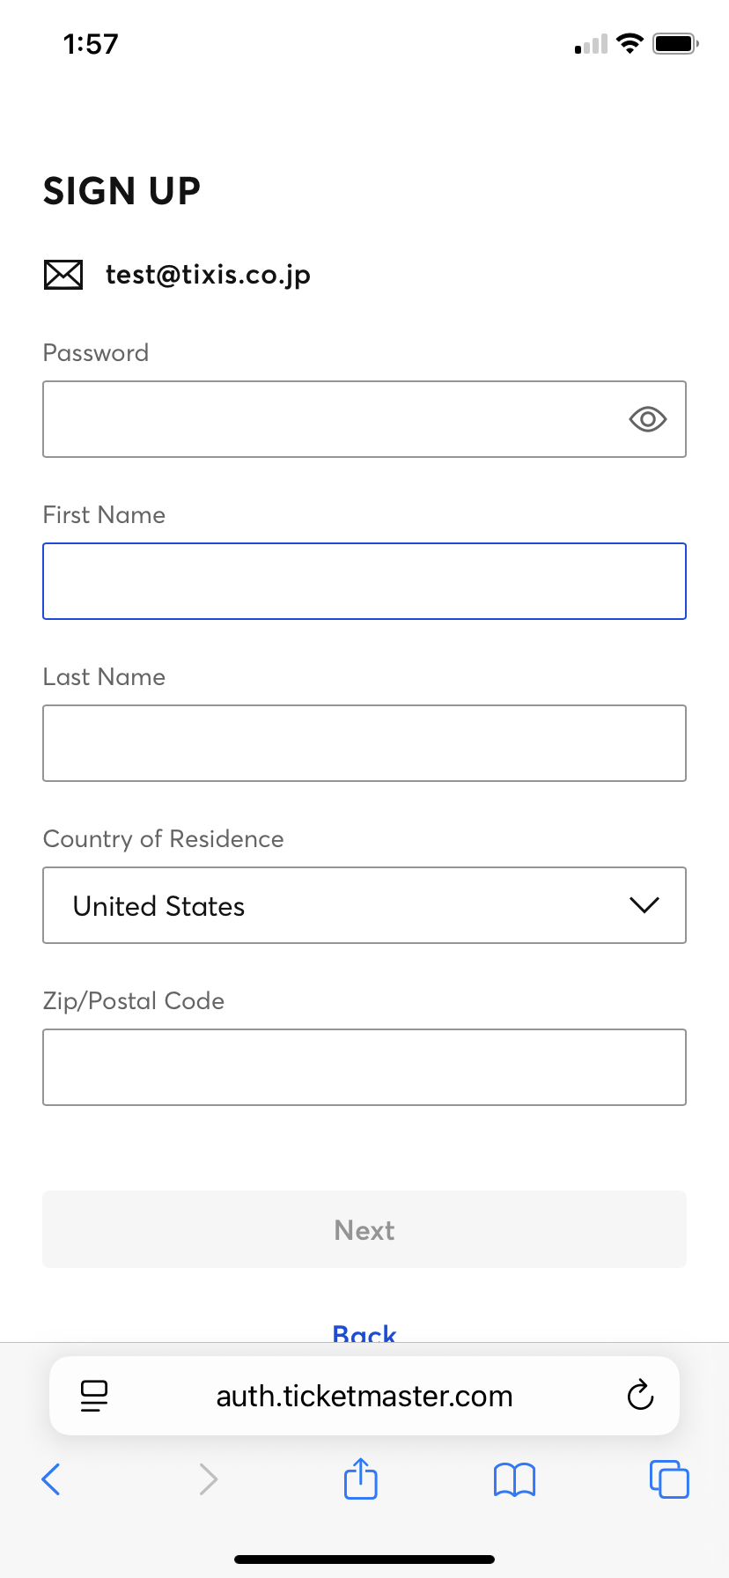
Task: Select the United States country field
Action: coord(335,905)
